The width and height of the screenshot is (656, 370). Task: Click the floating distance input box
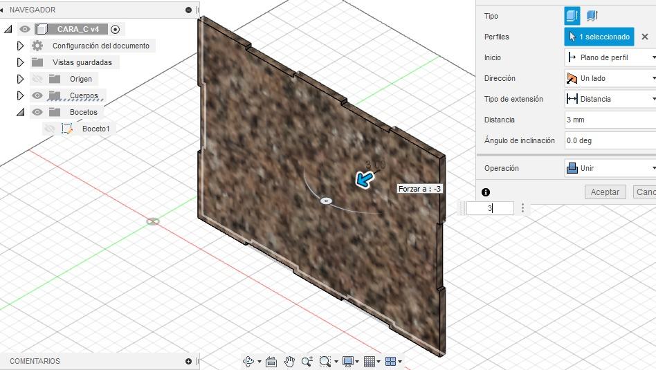490,208
